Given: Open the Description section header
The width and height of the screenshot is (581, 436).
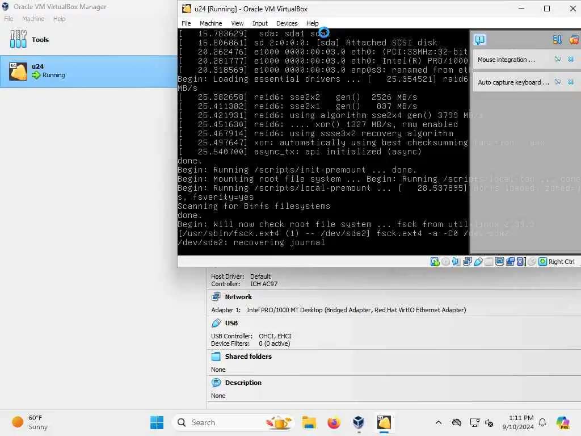Looking at the screenshot, I should 243,383.
